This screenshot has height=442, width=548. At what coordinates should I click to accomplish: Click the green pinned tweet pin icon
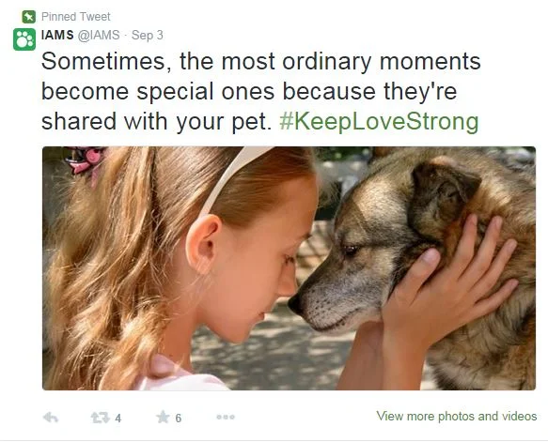point(28,16)
